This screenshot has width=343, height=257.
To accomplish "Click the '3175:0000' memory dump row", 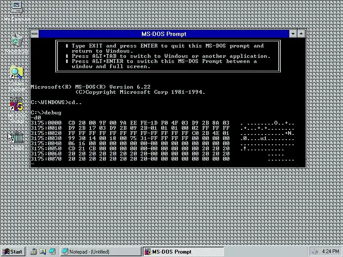I will coord(162,123).
